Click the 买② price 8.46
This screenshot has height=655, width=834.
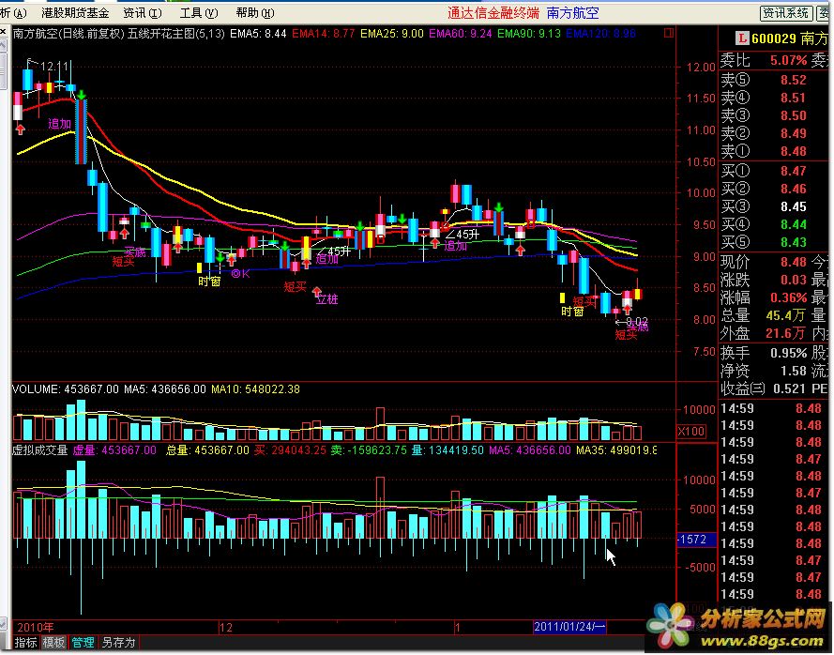click(x=793, y=189)
